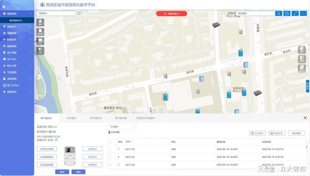Viewport: 310px width, 176px height.
Task: Click the green open-switch button above table
Action: pos(257,133)
